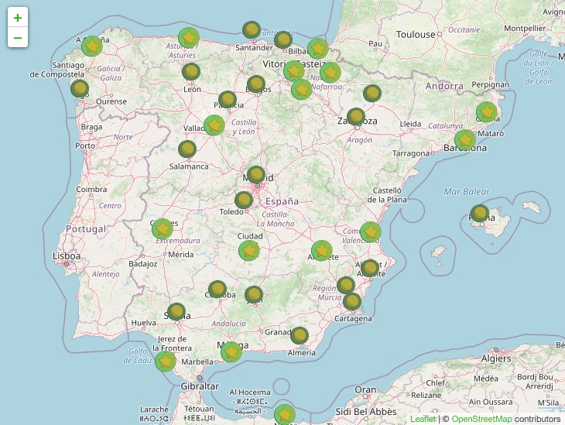Click the circle marker above Cartagena
The image size is (565, 425).
352,301
